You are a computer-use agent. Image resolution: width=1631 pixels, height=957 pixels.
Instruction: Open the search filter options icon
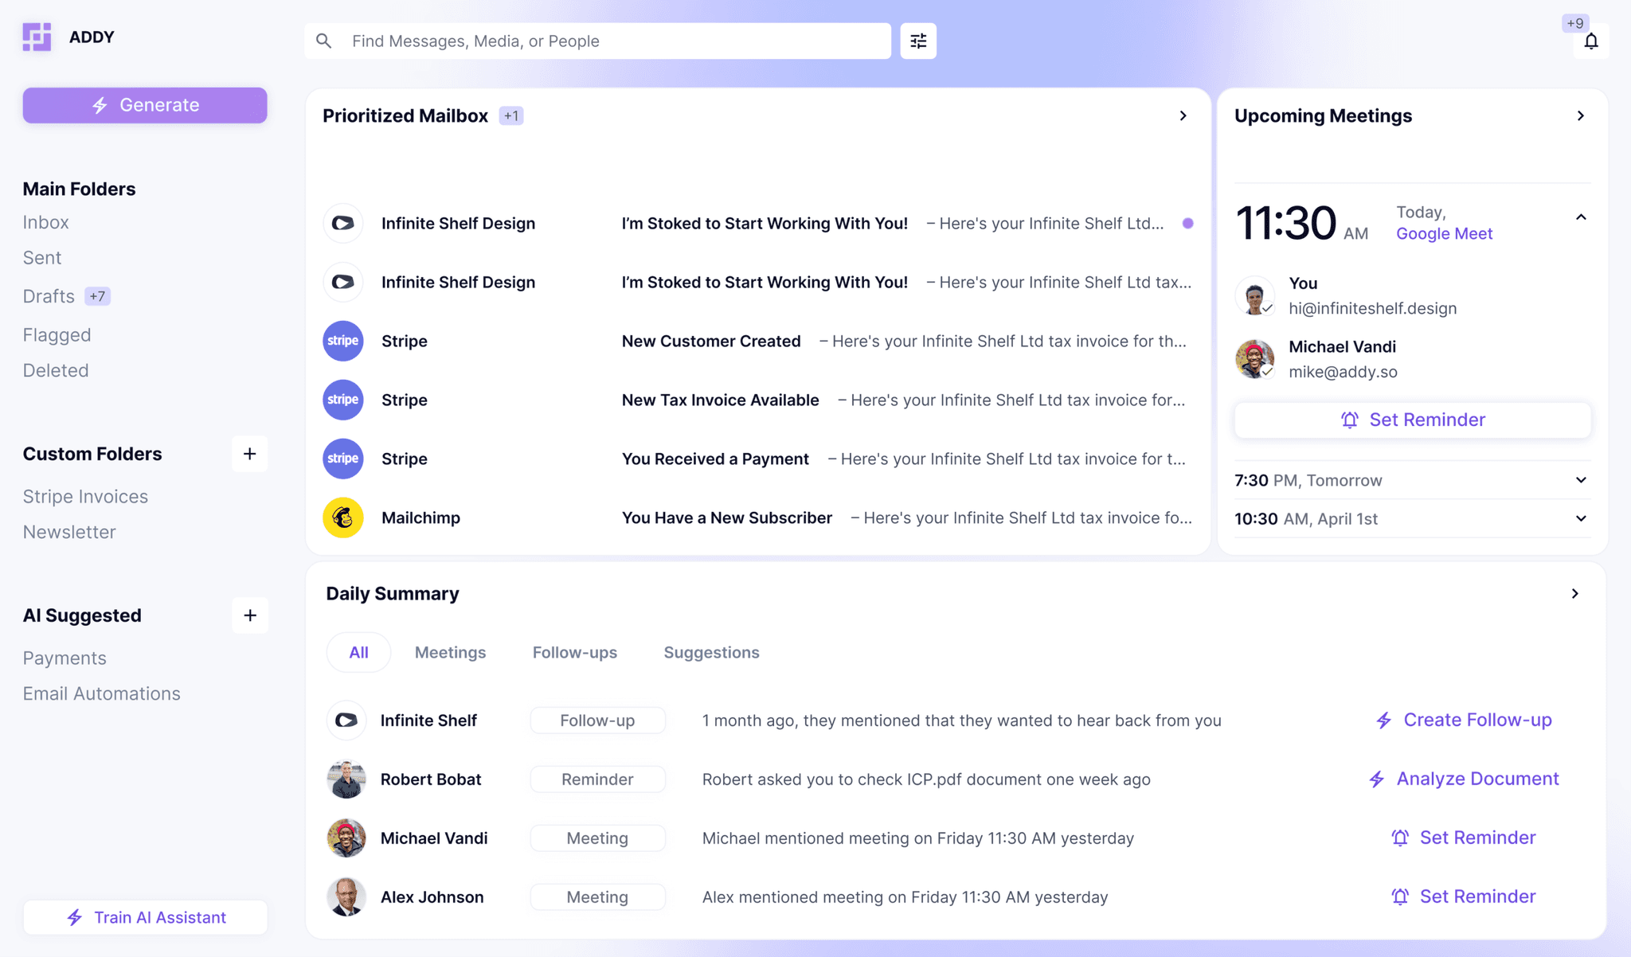(917, 41)
